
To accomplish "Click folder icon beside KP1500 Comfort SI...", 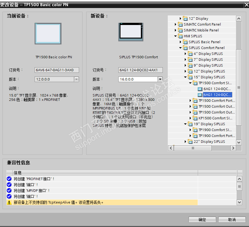I will (195, 118).
